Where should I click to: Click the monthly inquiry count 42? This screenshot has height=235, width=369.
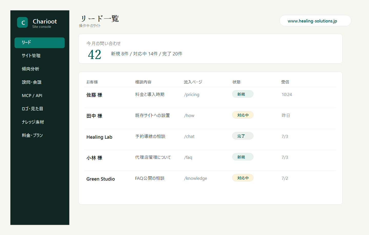coord(95,54)
